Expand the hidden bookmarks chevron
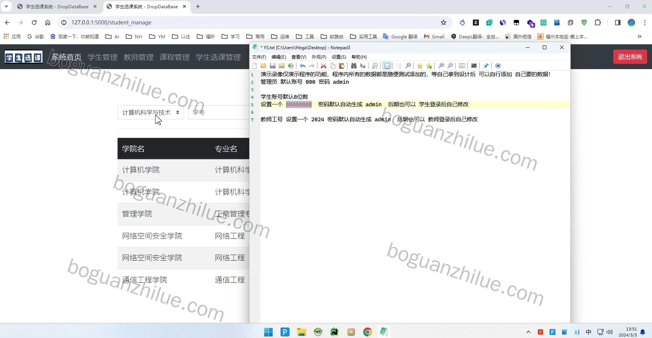The width and height of the screenshot is (652, 338). pyautogui.click(x=640, y=36)
